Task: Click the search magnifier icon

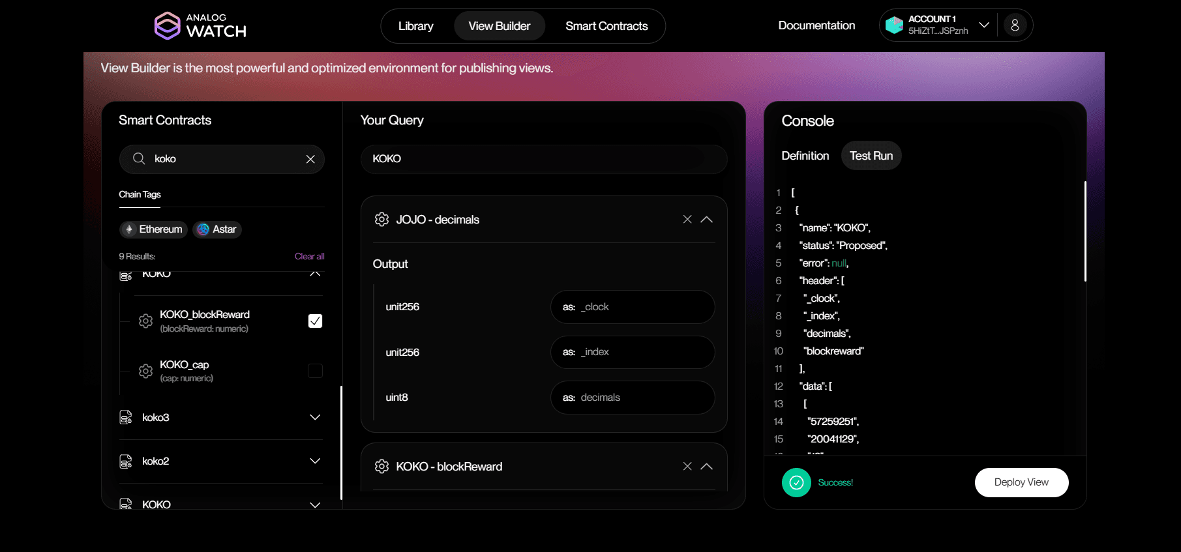Action: point(139,158)
